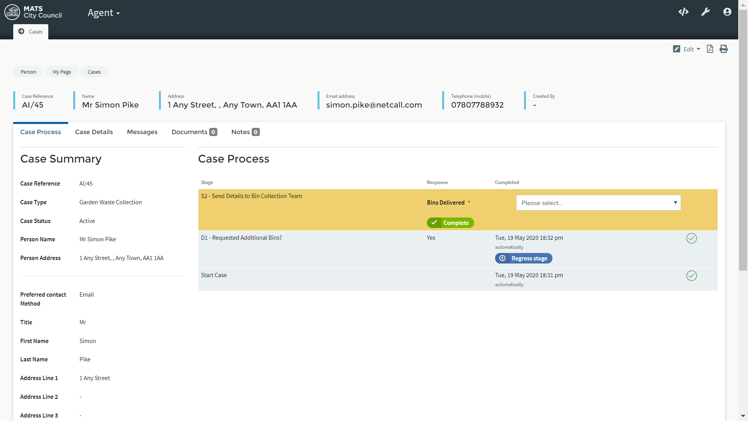Open the user account profile icon

tap(727, 12)
